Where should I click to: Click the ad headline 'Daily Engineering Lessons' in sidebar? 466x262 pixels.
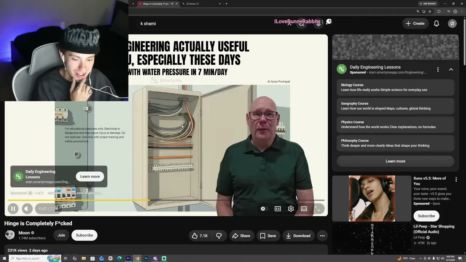point(375,67)
